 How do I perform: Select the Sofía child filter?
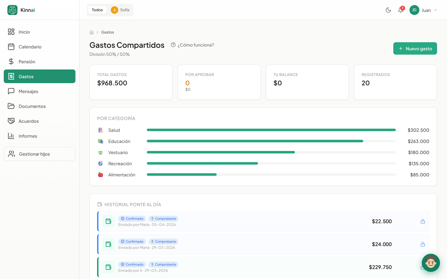tap(120, 10)
